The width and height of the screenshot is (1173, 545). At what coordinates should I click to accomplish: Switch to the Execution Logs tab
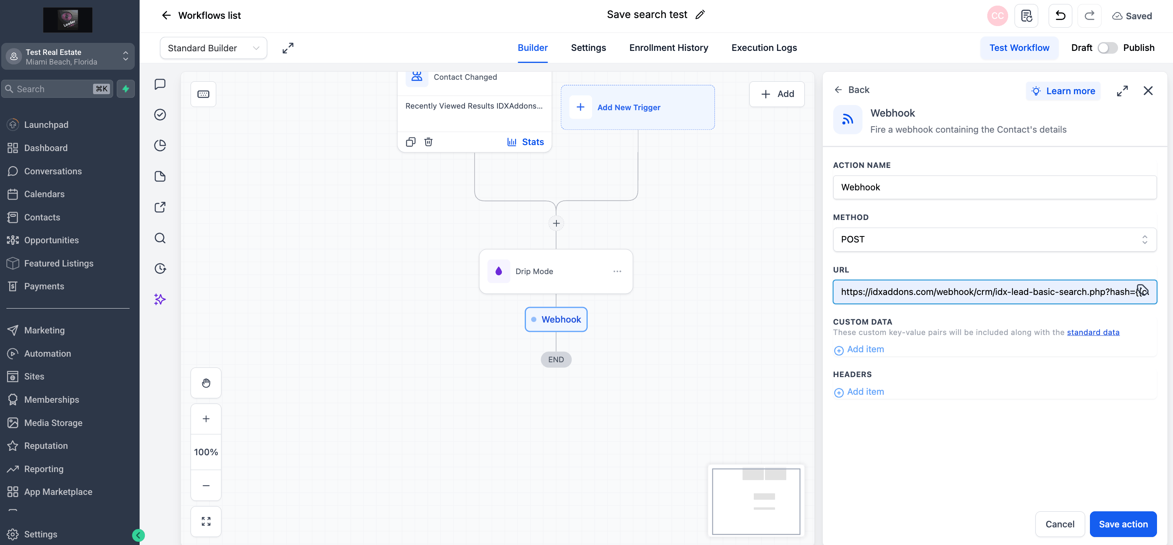tap(764, 48)
